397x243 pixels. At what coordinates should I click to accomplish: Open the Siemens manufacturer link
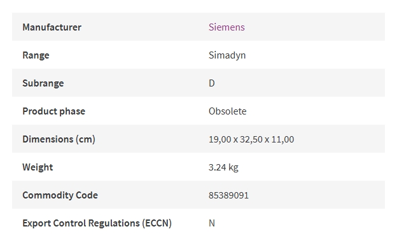click(x=226, y=27)
